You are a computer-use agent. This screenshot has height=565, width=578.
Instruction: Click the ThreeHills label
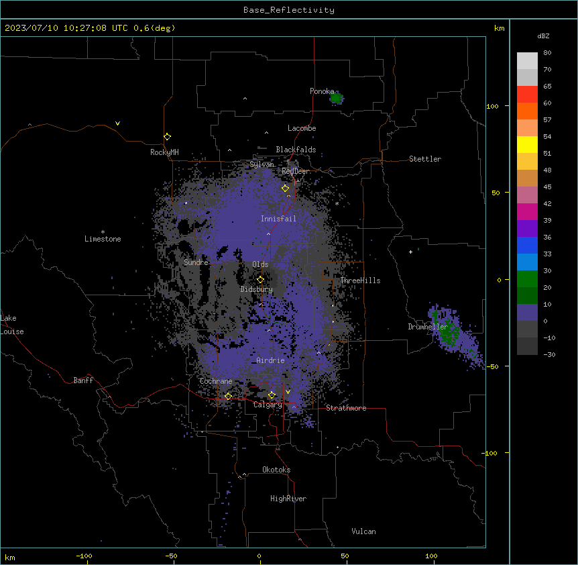360,280
